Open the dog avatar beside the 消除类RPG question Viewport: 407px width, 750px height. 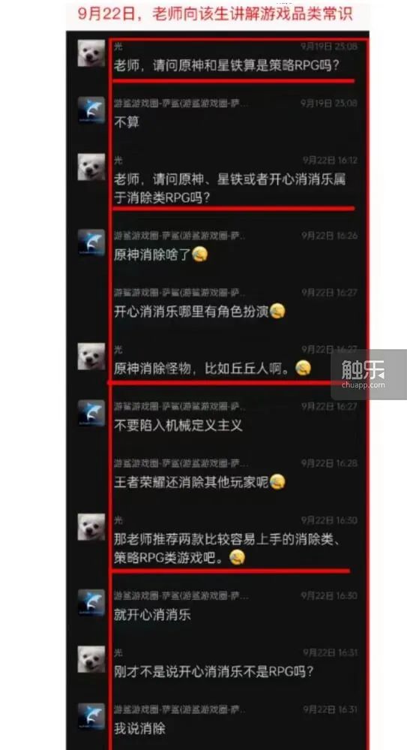(x=91, y=167)
